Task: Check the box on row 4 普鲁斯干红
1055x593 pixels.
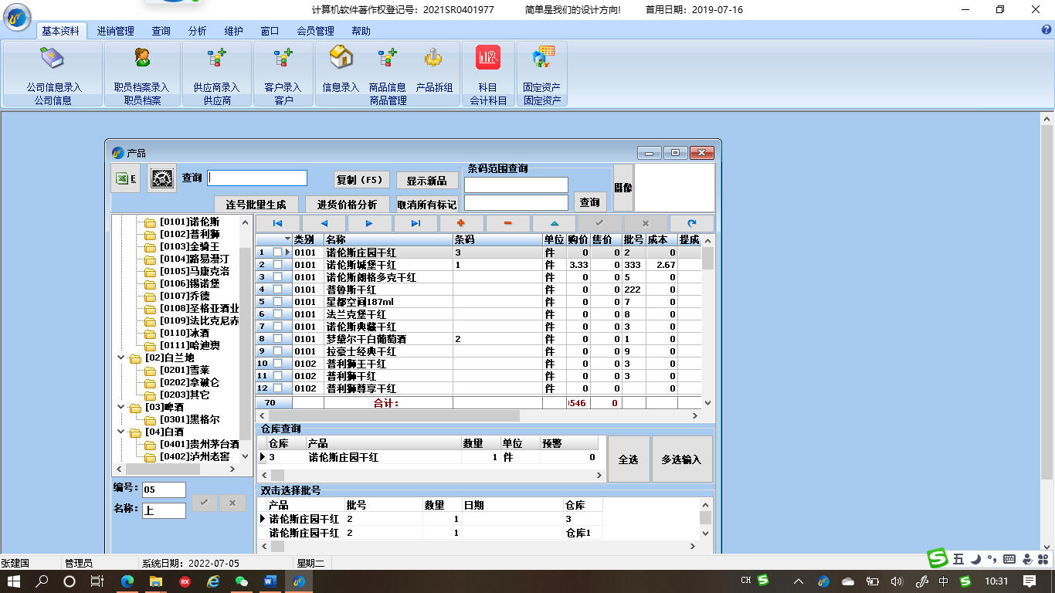Action: coord(277,290)
